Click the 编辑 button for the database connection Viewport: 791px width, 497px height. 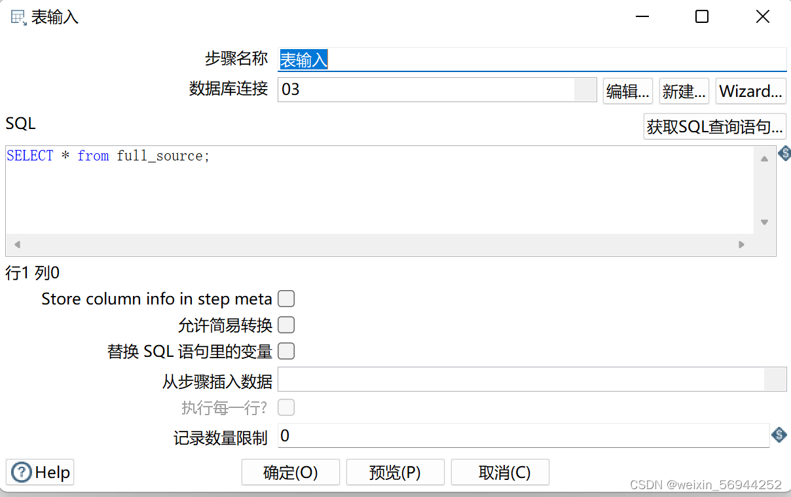click(x=627, y=91)
